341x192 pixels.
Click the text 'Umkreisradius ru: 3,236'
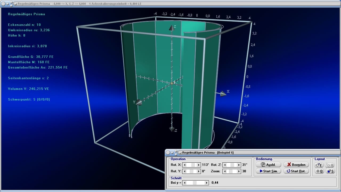29,30
